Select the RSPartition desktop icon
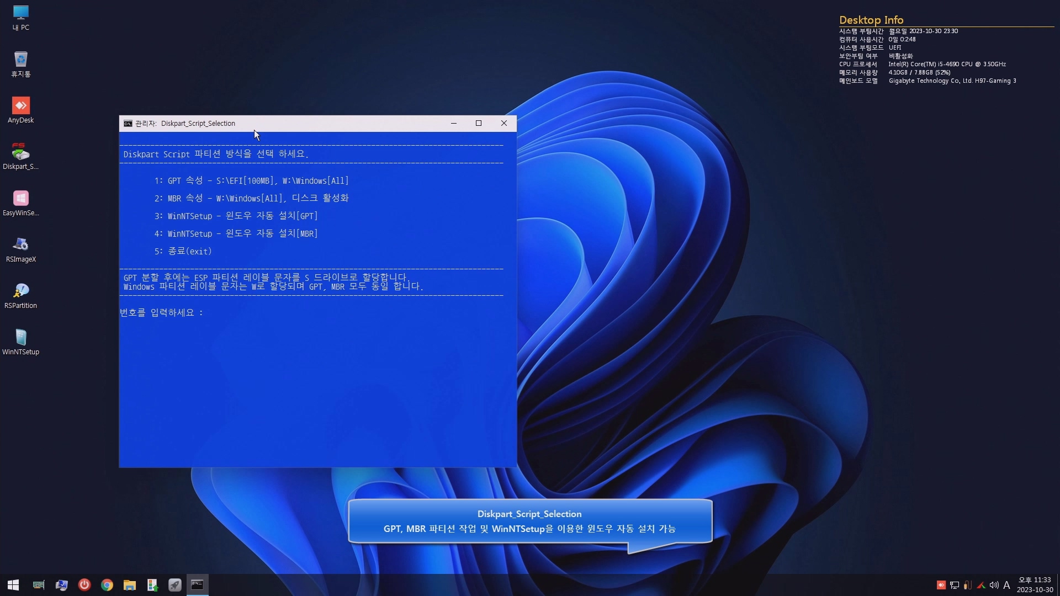Image resolution: width=1060 pixels, height=596 pixels. [x=20, y=296]
